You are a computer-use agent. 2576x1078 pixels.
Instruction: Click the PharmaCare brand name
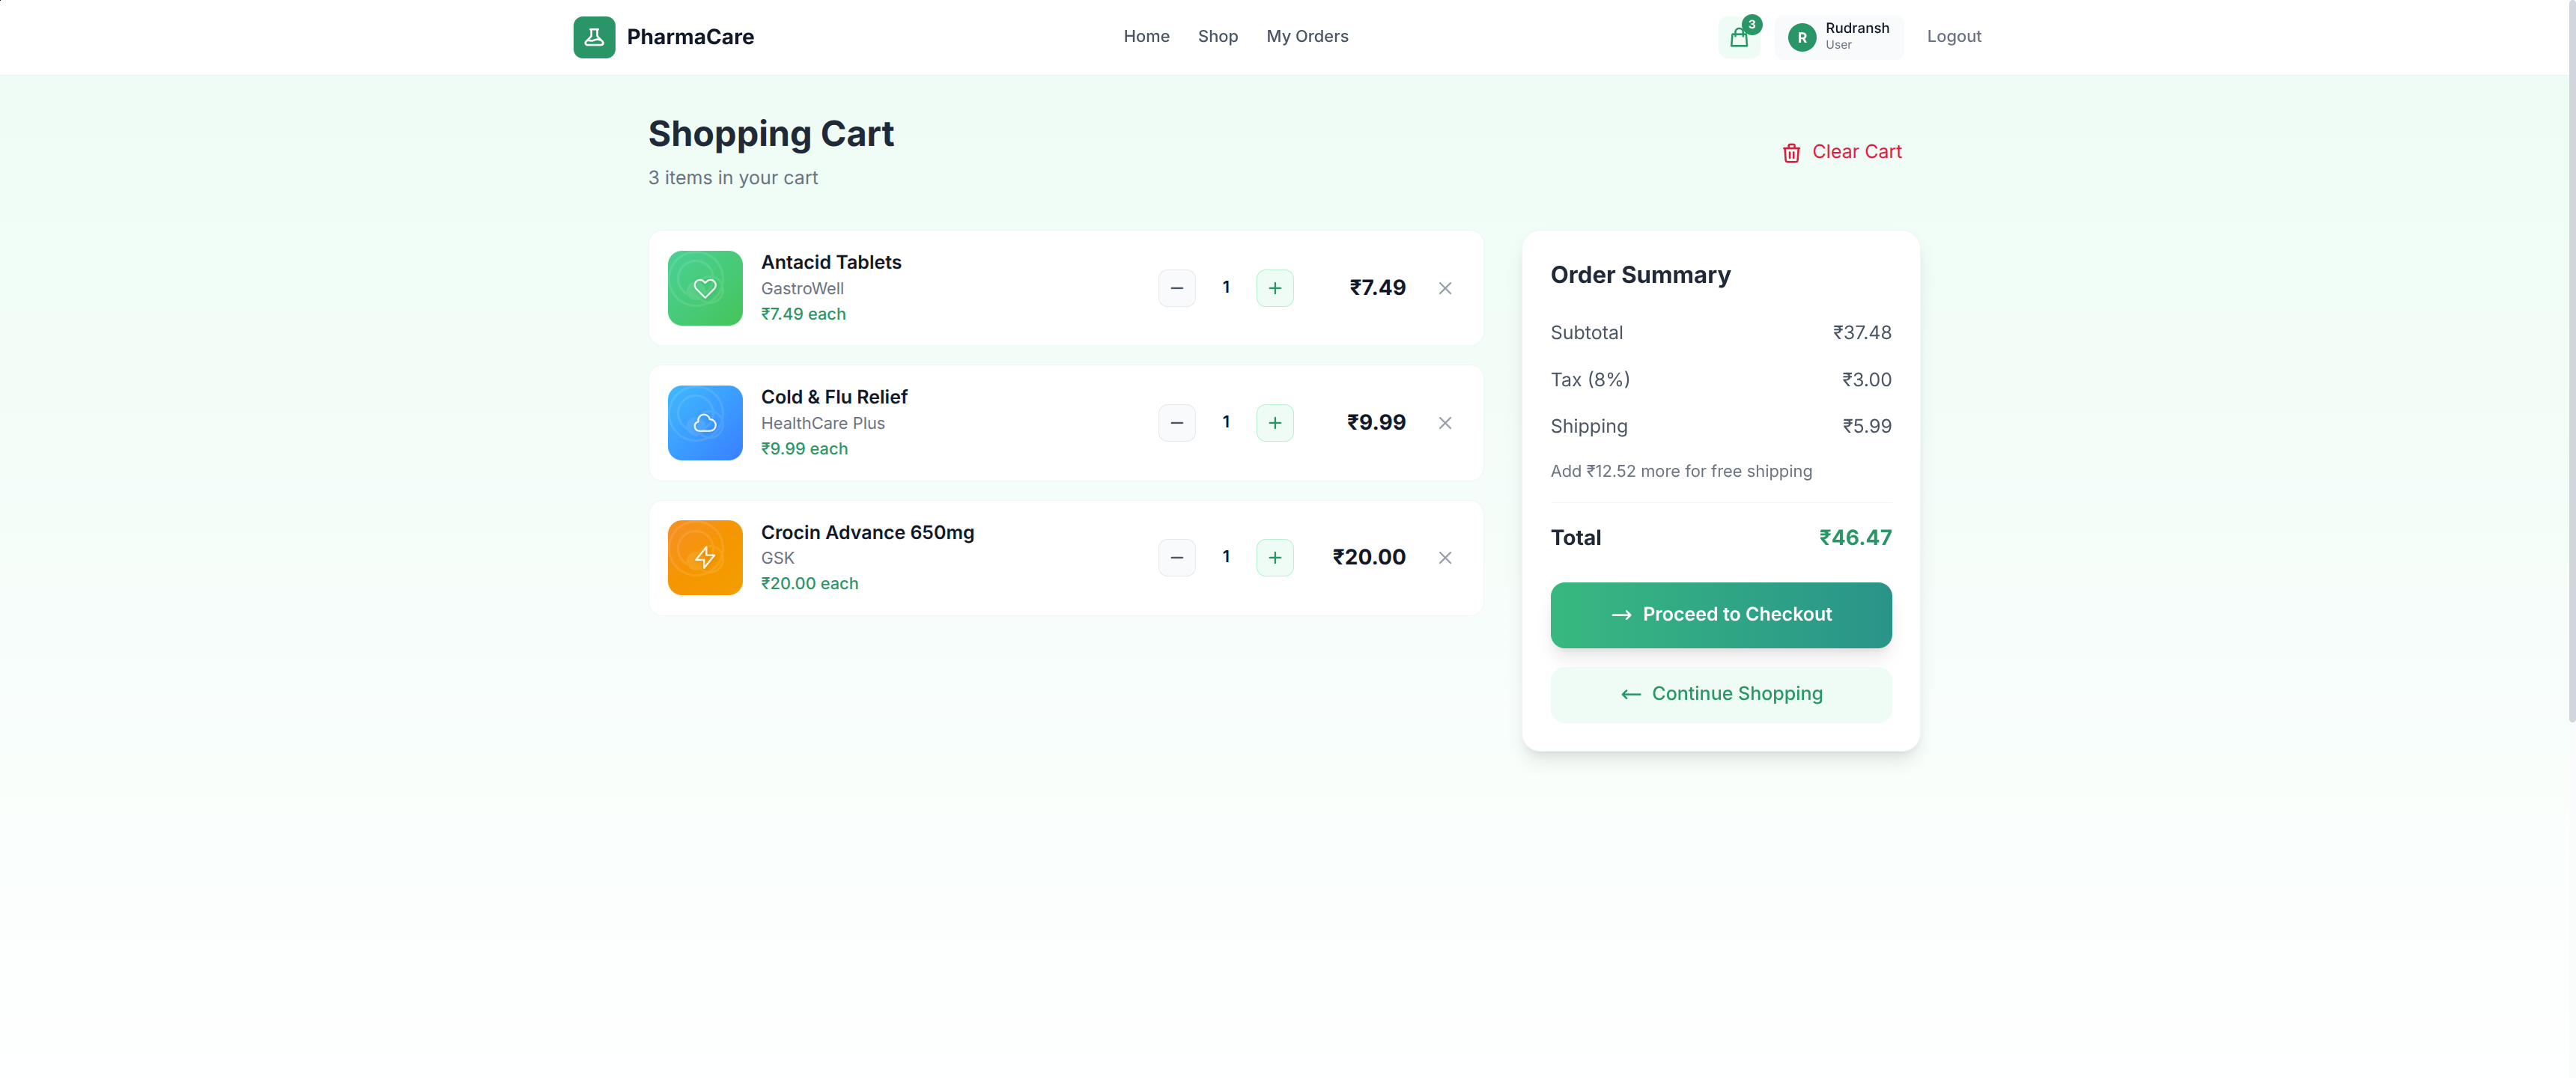click(690, 37)
